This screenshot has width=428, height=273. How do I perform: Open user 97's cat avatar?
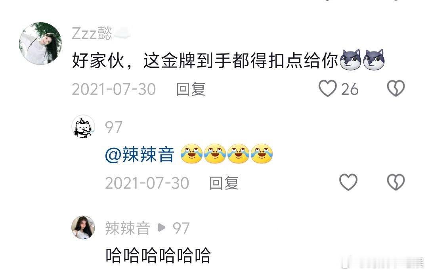coord(83,127)
